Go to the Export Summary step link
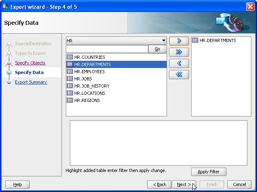This screenshot has width=257, height=192. click(x=31, y=82)
